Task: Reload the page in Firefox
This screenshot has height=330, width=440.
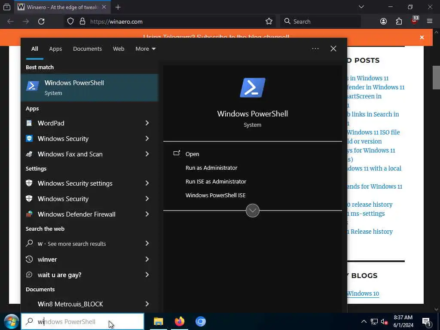Action: (x=41, y=21)
